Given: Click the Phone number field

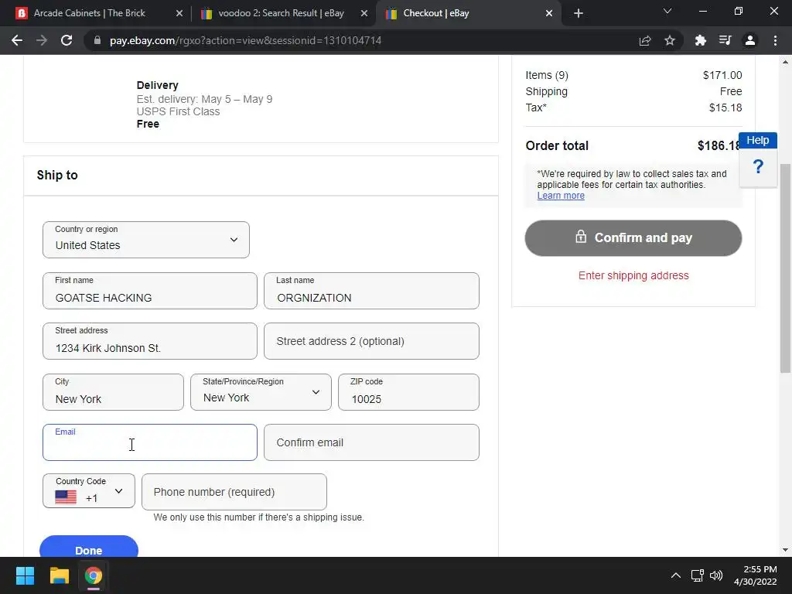Looking at the screenshot, I should (234, 492).
